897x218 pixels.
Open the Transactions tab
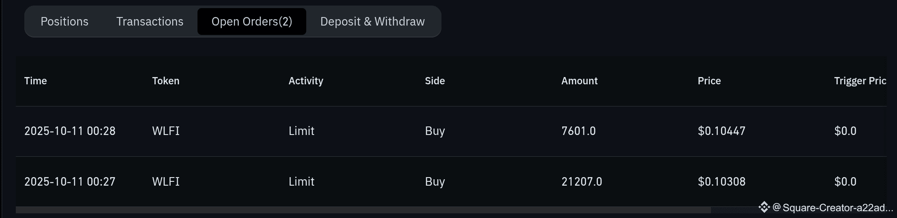pos(150,22)
